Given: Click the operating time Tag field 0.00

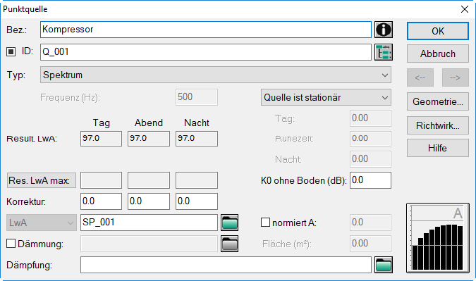Looking at the screenshot, I should pos(370,118).
